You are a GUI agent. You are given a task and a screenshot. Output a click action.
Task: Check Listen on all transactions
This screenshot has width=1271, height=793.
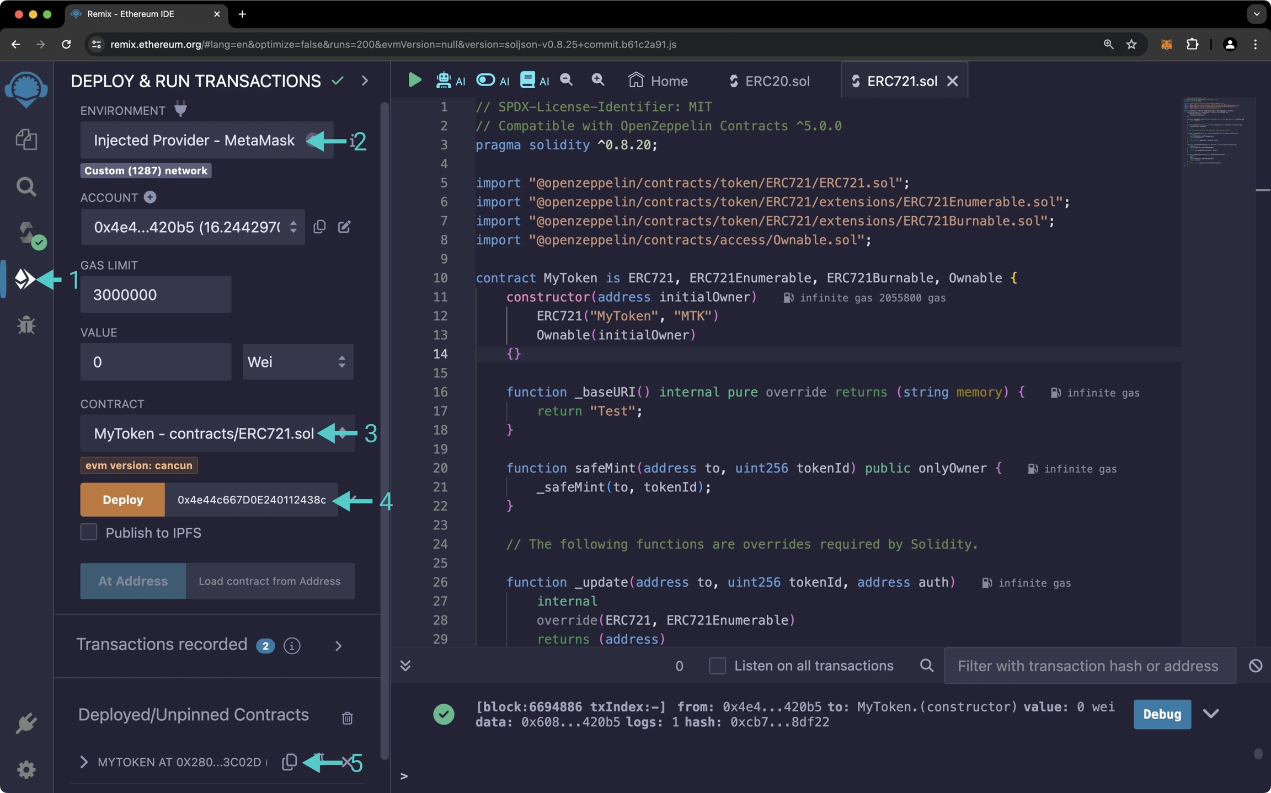(717, 666)
